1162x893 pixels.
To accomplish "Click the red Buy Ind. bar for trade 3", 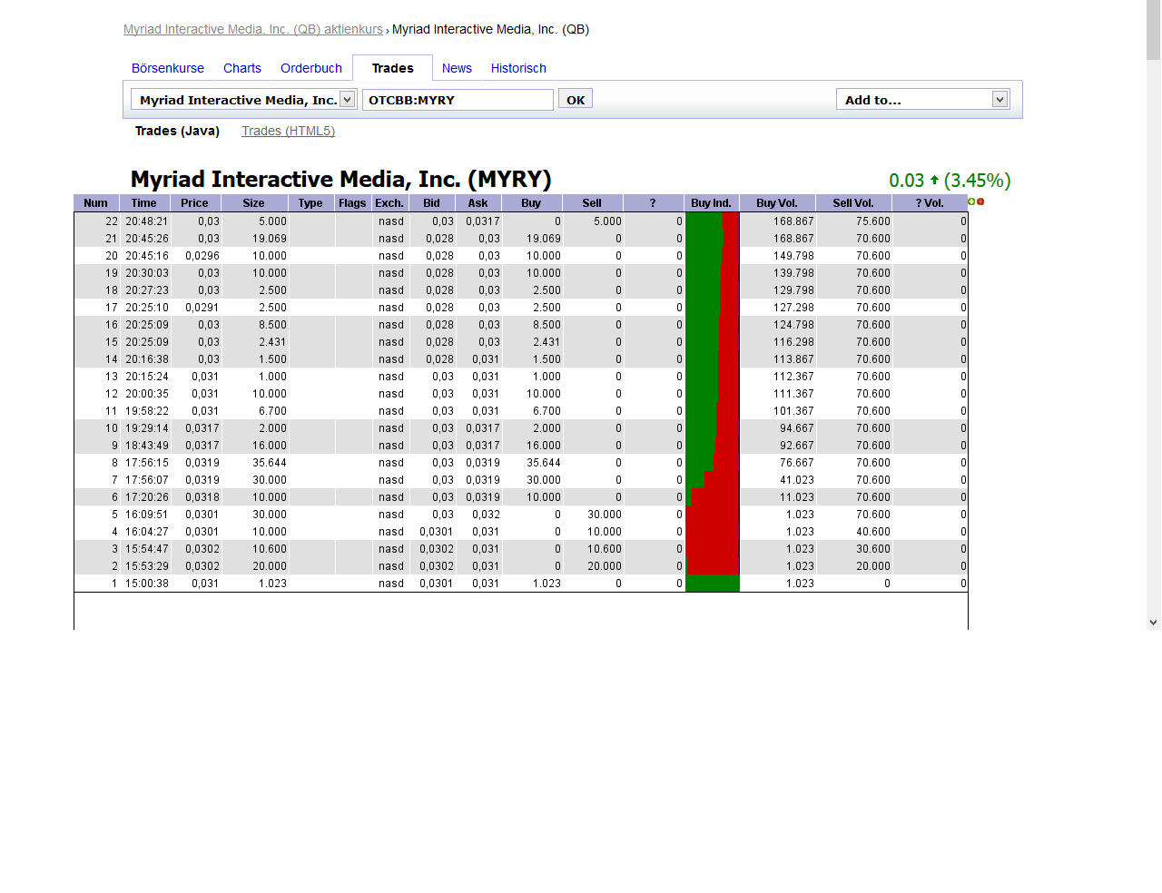I will (x=713, y=549).
